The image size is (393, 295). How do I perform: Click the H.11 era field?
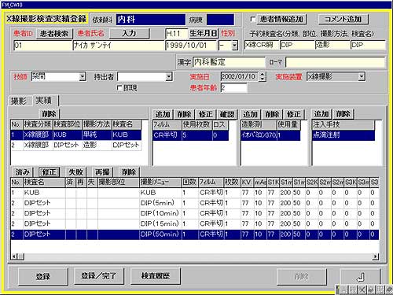(x=176, y=34)
